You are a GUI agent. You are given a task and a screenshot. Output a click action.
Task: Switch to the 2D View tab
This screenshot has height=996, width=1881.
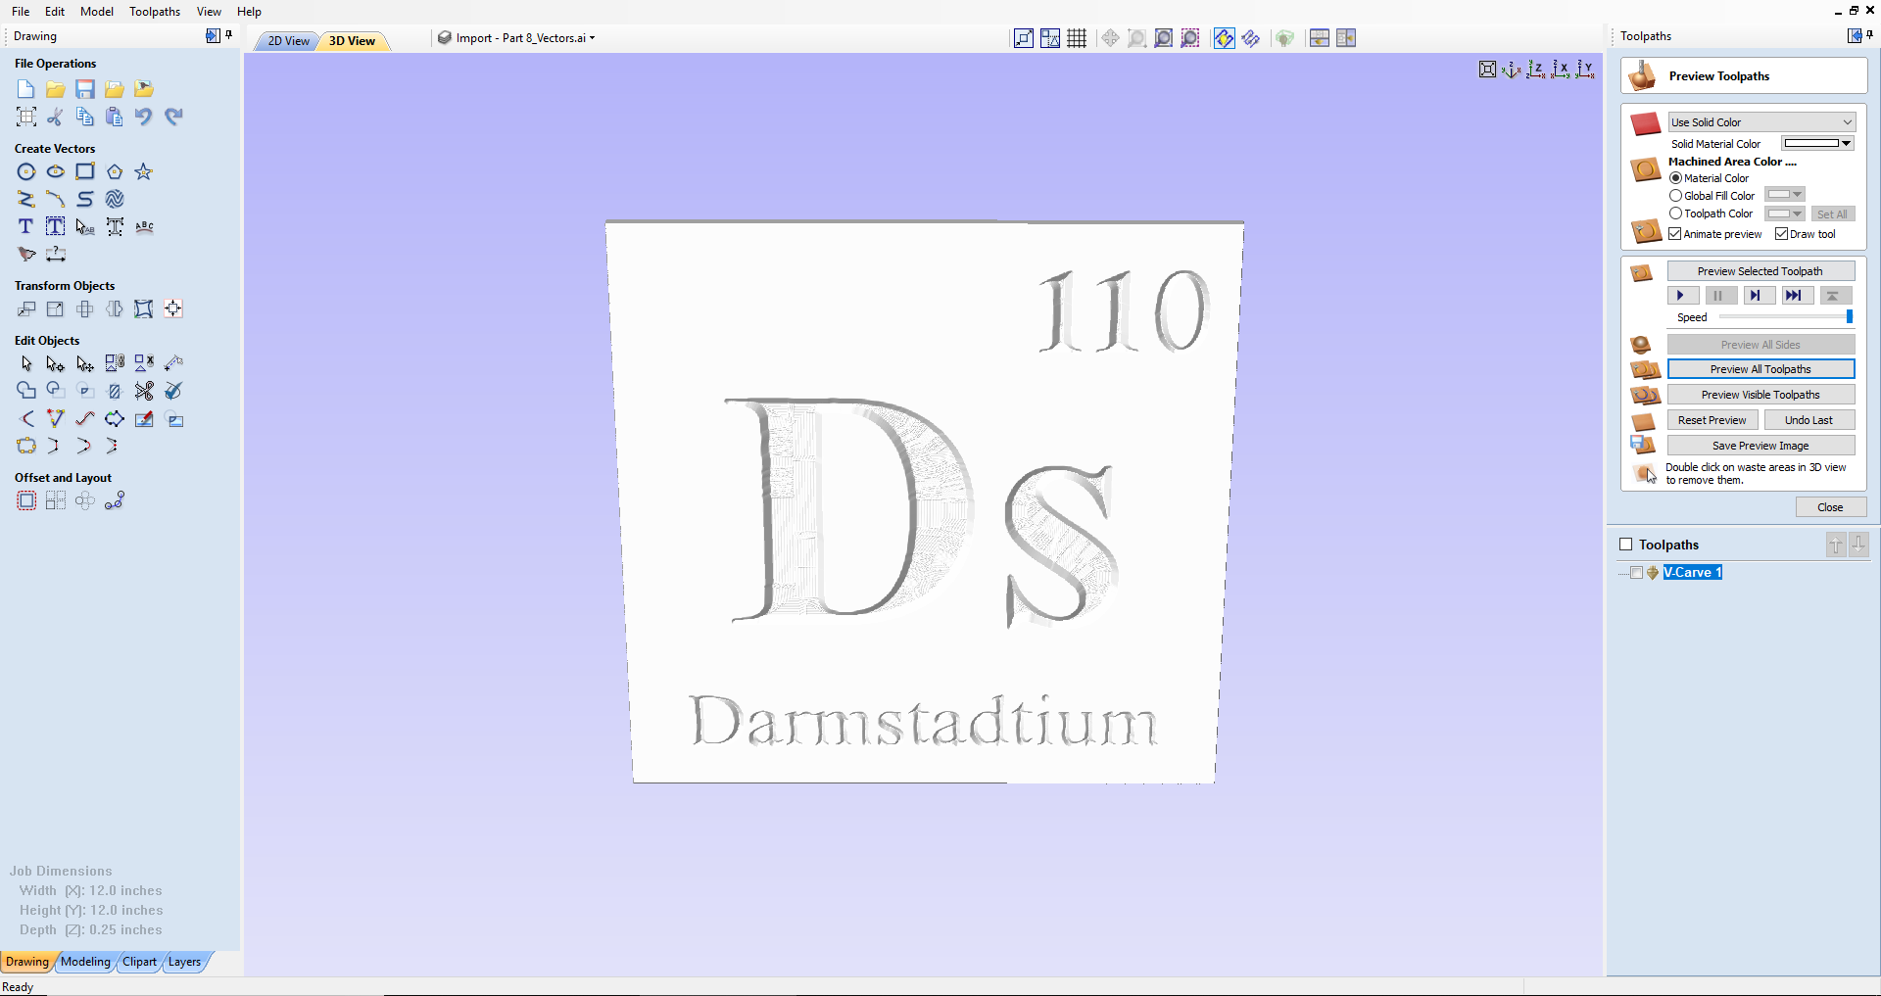288,41
